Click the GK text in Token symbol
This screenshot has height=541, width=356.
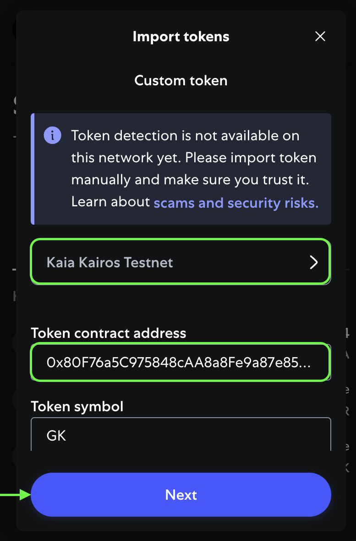coord(56,436)
